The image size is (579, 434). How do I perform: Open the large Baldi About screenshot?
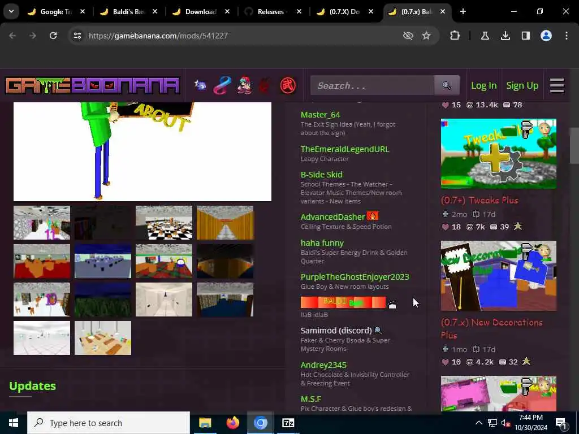tap(142, 151)
